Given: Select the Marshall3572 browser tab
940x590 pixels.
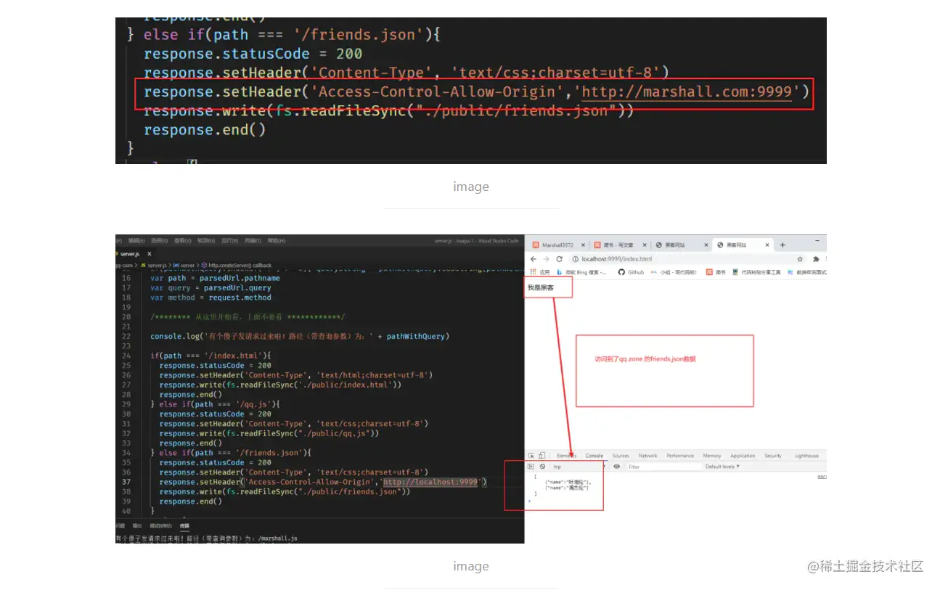Looking at the screenshot, I should point(557,245).
